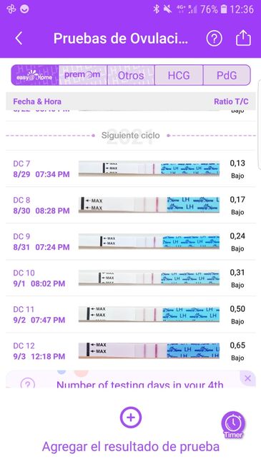Tap Agregar el resultado de prueba
The width and height of the screenshot is (261, 464).
point(131,447)
